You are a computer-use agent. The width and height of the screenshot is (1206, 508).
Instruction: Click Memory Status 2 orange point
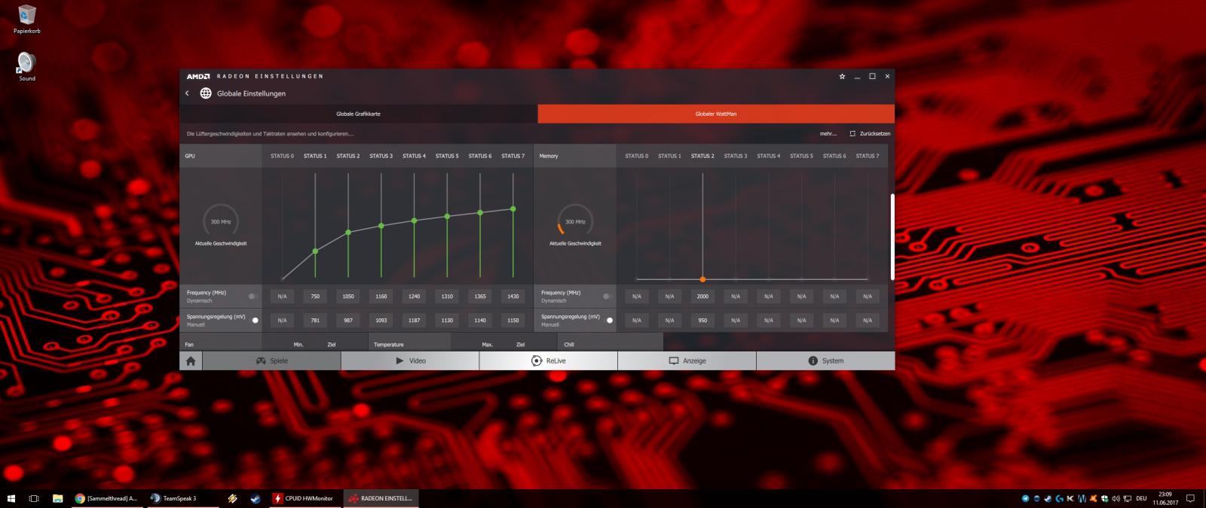tap(702, 279)
